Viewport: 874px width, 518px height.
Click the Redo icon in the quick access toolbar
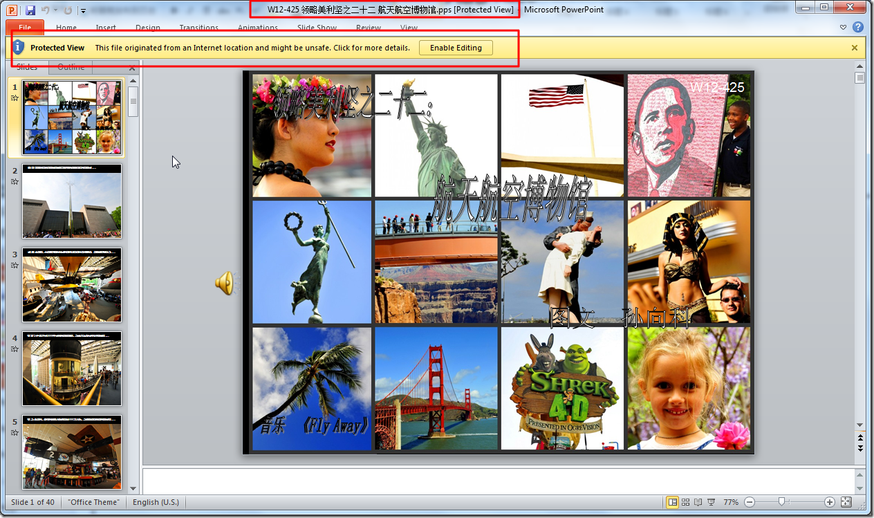[x=67, y=10]
